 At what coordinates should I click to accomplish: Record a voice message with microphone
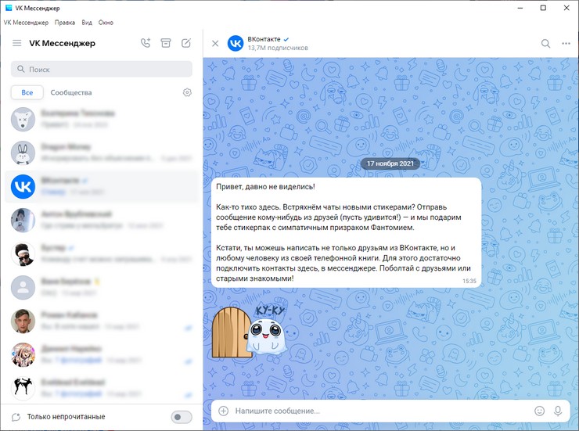coord(558,411)
